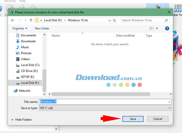Image resolution: width=182 pixels, height=133 pixels.
Task: Click the file list horizontal scrollbar thumb
Action: [101, 94]
